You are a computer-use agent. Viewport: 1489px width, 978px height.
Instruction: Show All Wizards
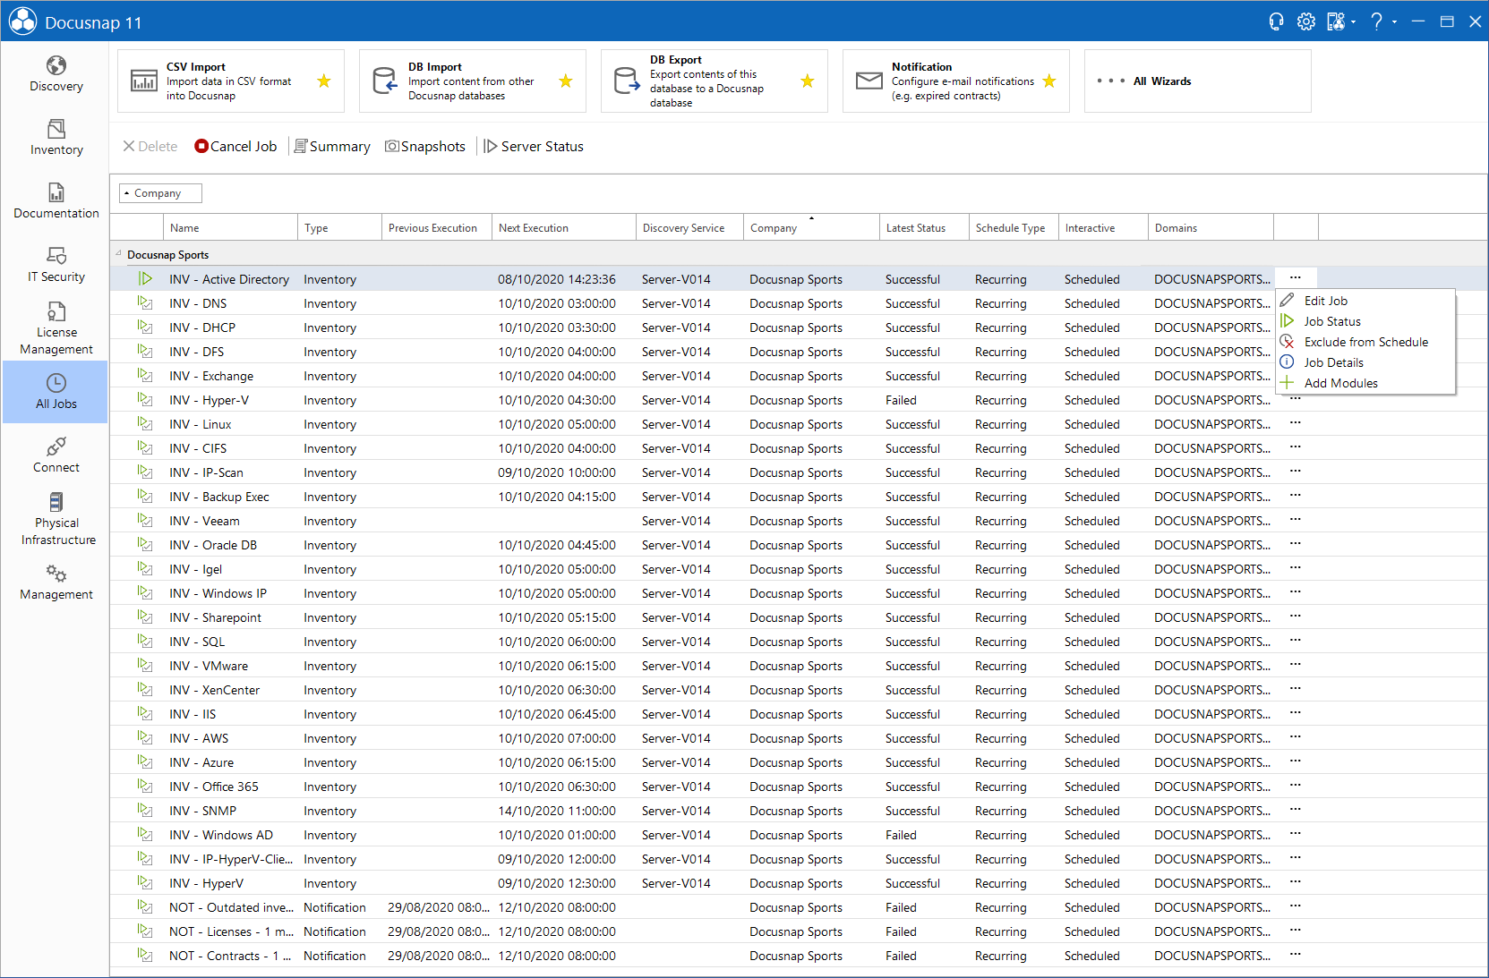(1197, 81)
